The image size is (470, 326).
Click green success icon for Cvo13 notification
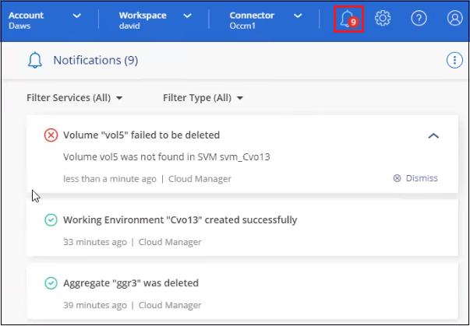(51, 220)
